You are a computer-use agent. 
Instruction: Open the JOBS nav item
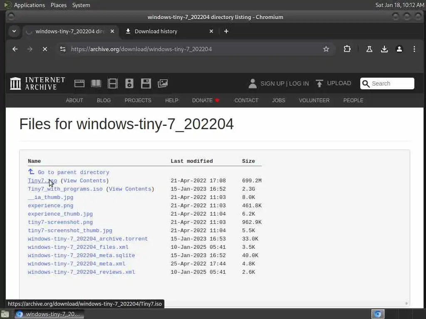[x=279, y=101]
